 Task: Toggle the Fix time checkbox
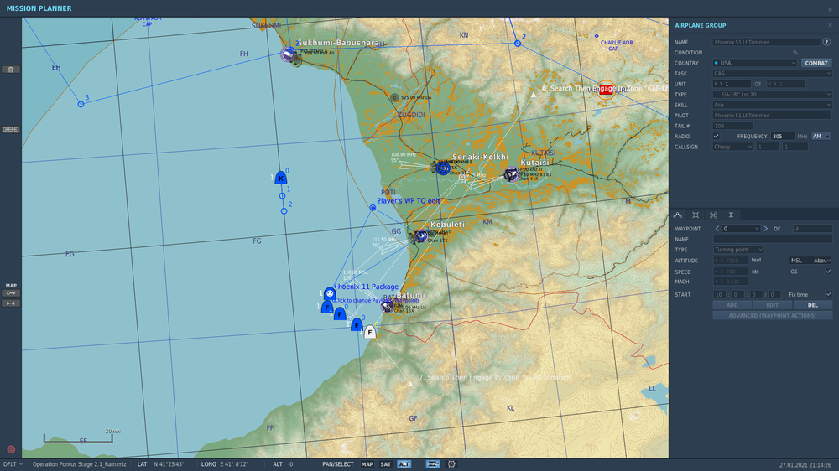(828, 294)
